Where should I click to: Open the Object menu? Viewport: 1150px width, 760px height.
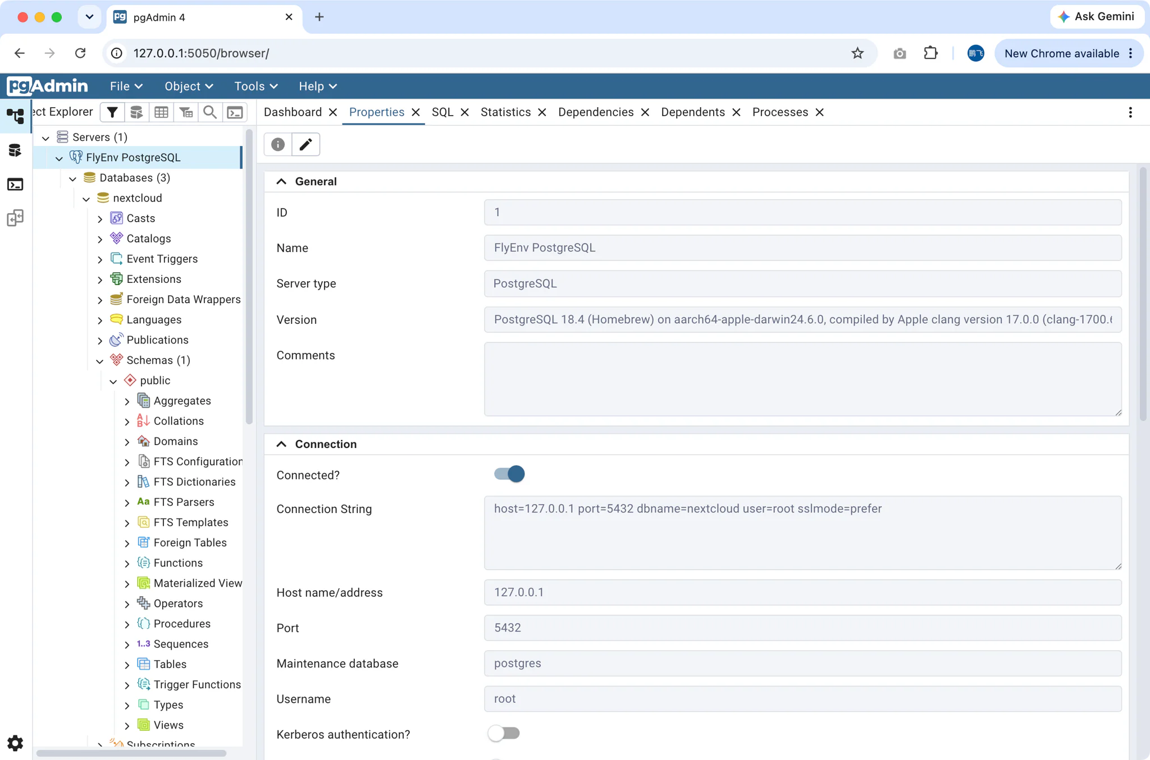coord(189,86)
